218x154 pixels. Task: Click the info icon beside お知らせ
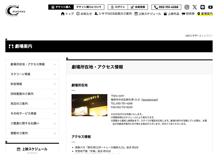(x=78, y=13)
